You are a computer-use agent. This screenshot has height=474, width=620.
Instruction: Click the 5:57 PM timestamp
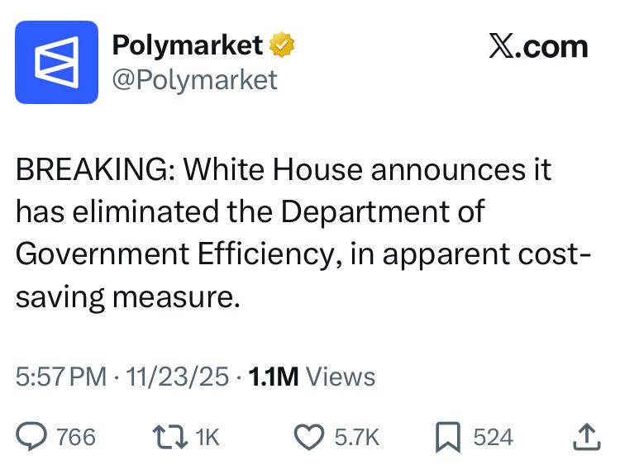point(61,377)
